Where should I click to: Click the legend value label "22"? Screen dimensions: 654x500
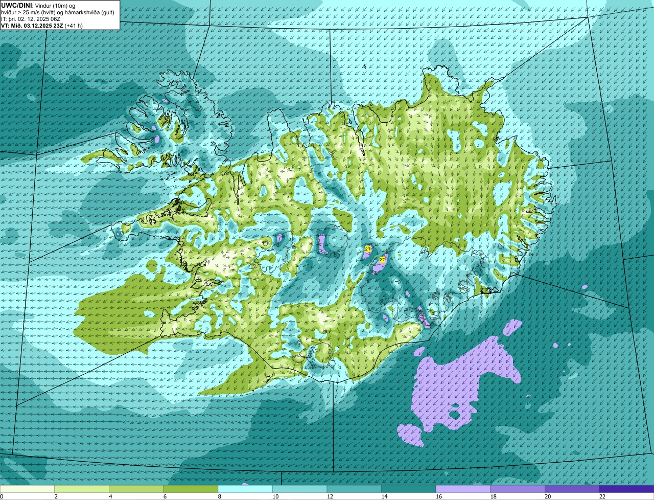(602, 496)
